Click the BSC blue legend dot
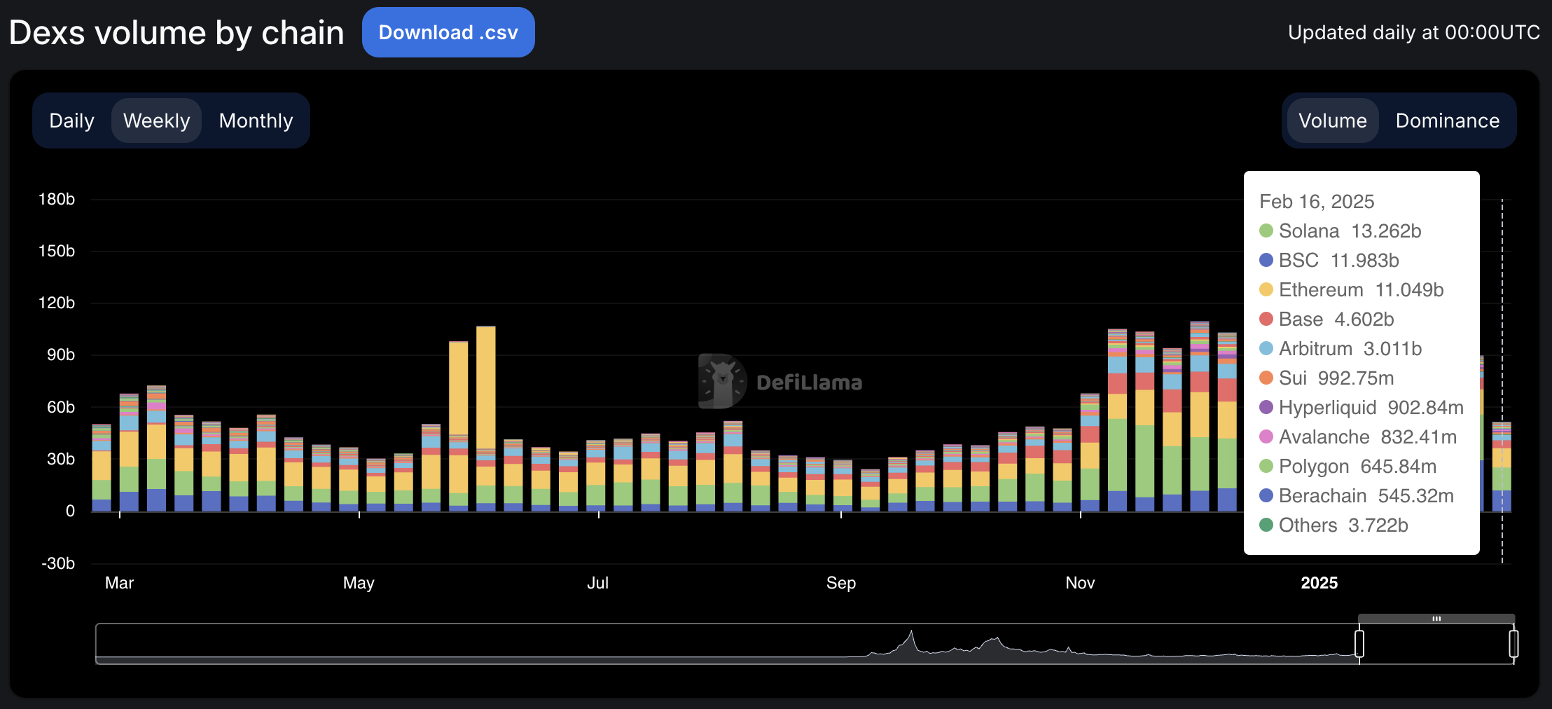 (1266, 260)
